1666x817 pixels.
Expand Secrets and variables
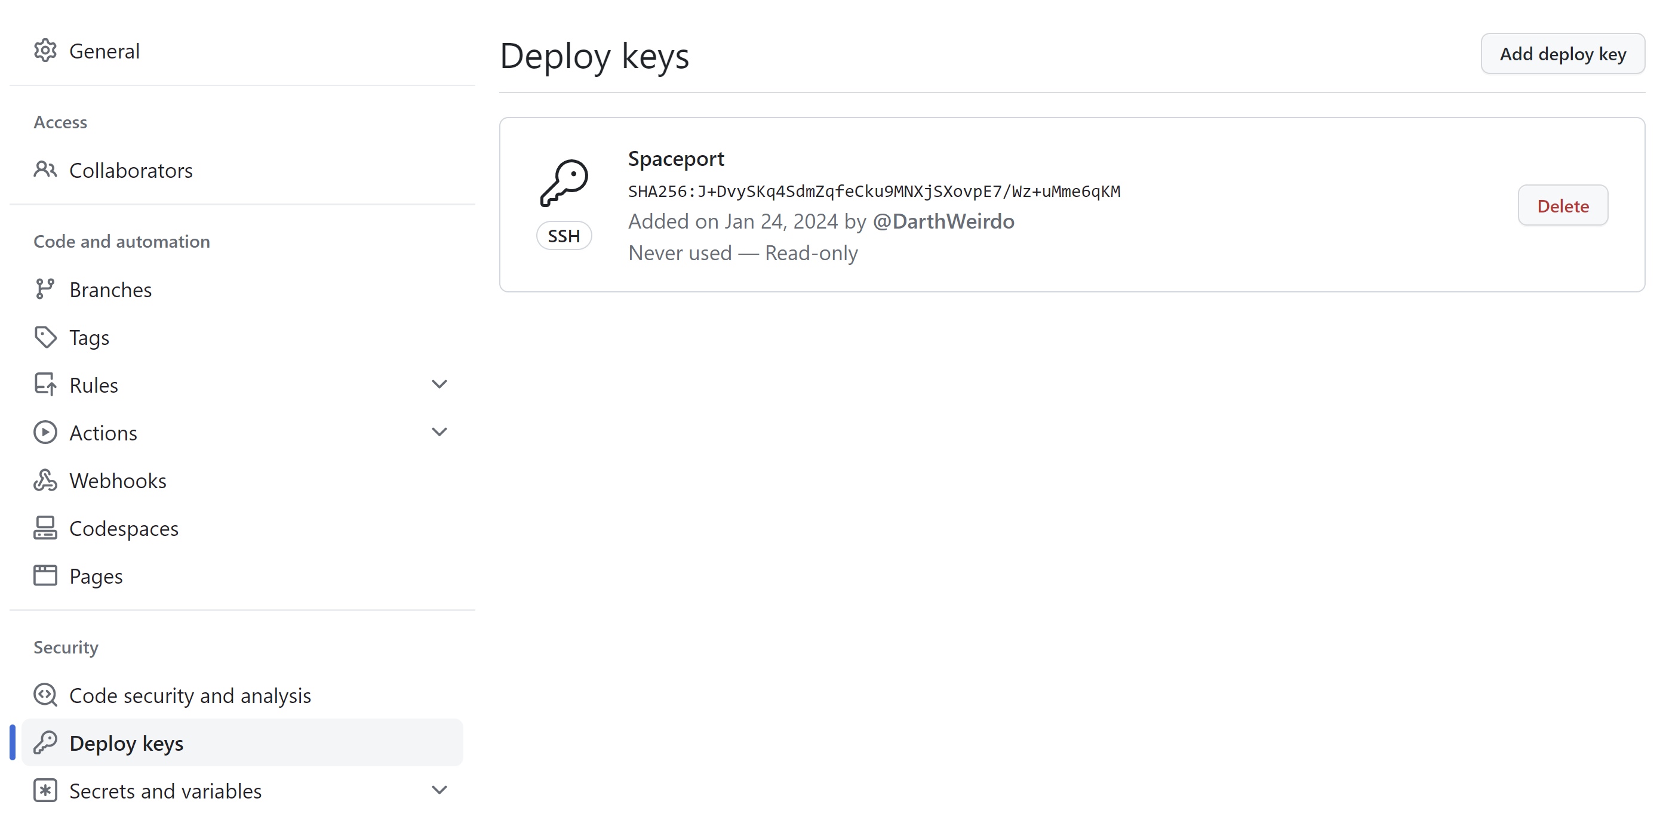(439, 789)
